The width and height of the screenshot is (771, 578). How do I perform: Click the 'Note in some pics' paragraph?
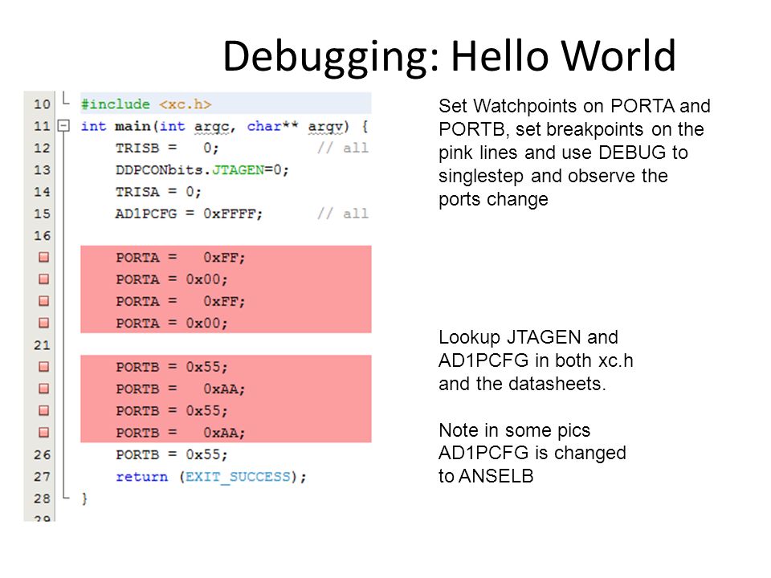[532, 453]
